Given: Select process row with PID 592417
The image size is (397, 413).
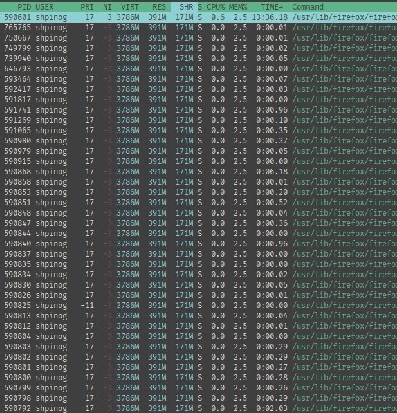Looking at the screenshot, I should pyautogui.click(x=198, y=89).
